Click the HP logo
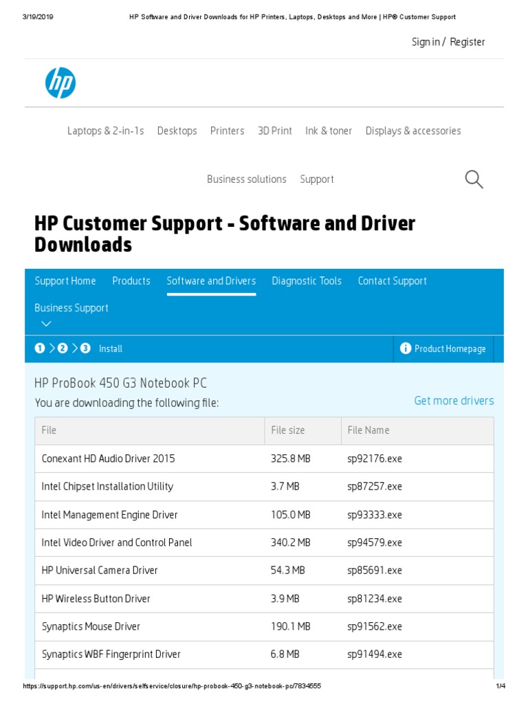Image resolution: width=528 pixels, height=704 pixels. click(x=60, y=83)
